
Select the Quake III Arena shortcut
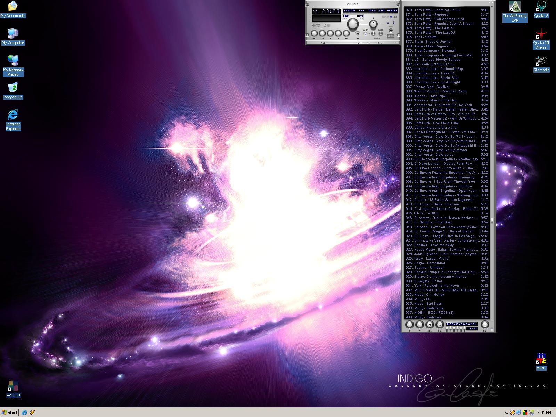click(x=541, y=39)
